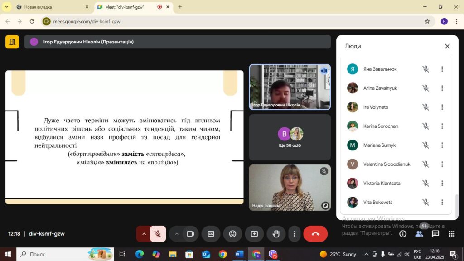This screenshot has height=261, width=464.
Task: Open Word from the taskbar
Action: [x=239, y=254]
